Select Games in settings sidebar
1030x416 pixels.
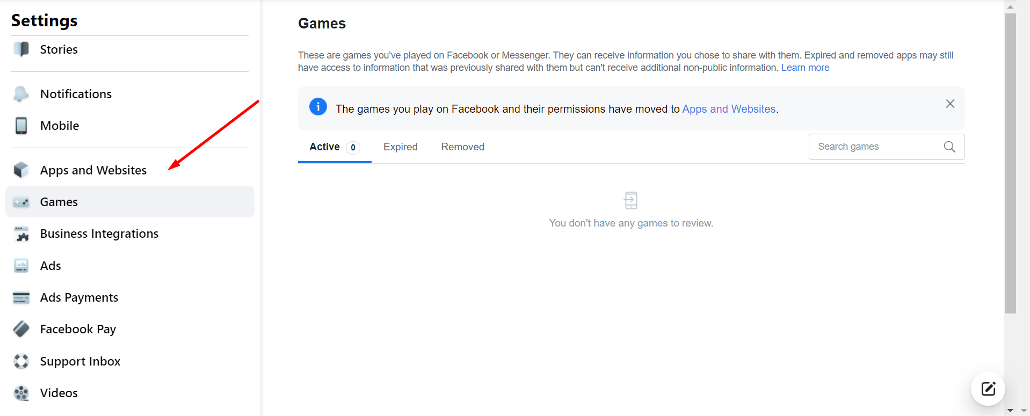130,202
